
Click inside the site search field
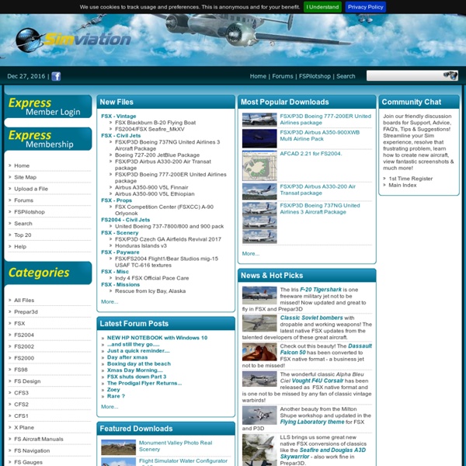coord(405,75)
